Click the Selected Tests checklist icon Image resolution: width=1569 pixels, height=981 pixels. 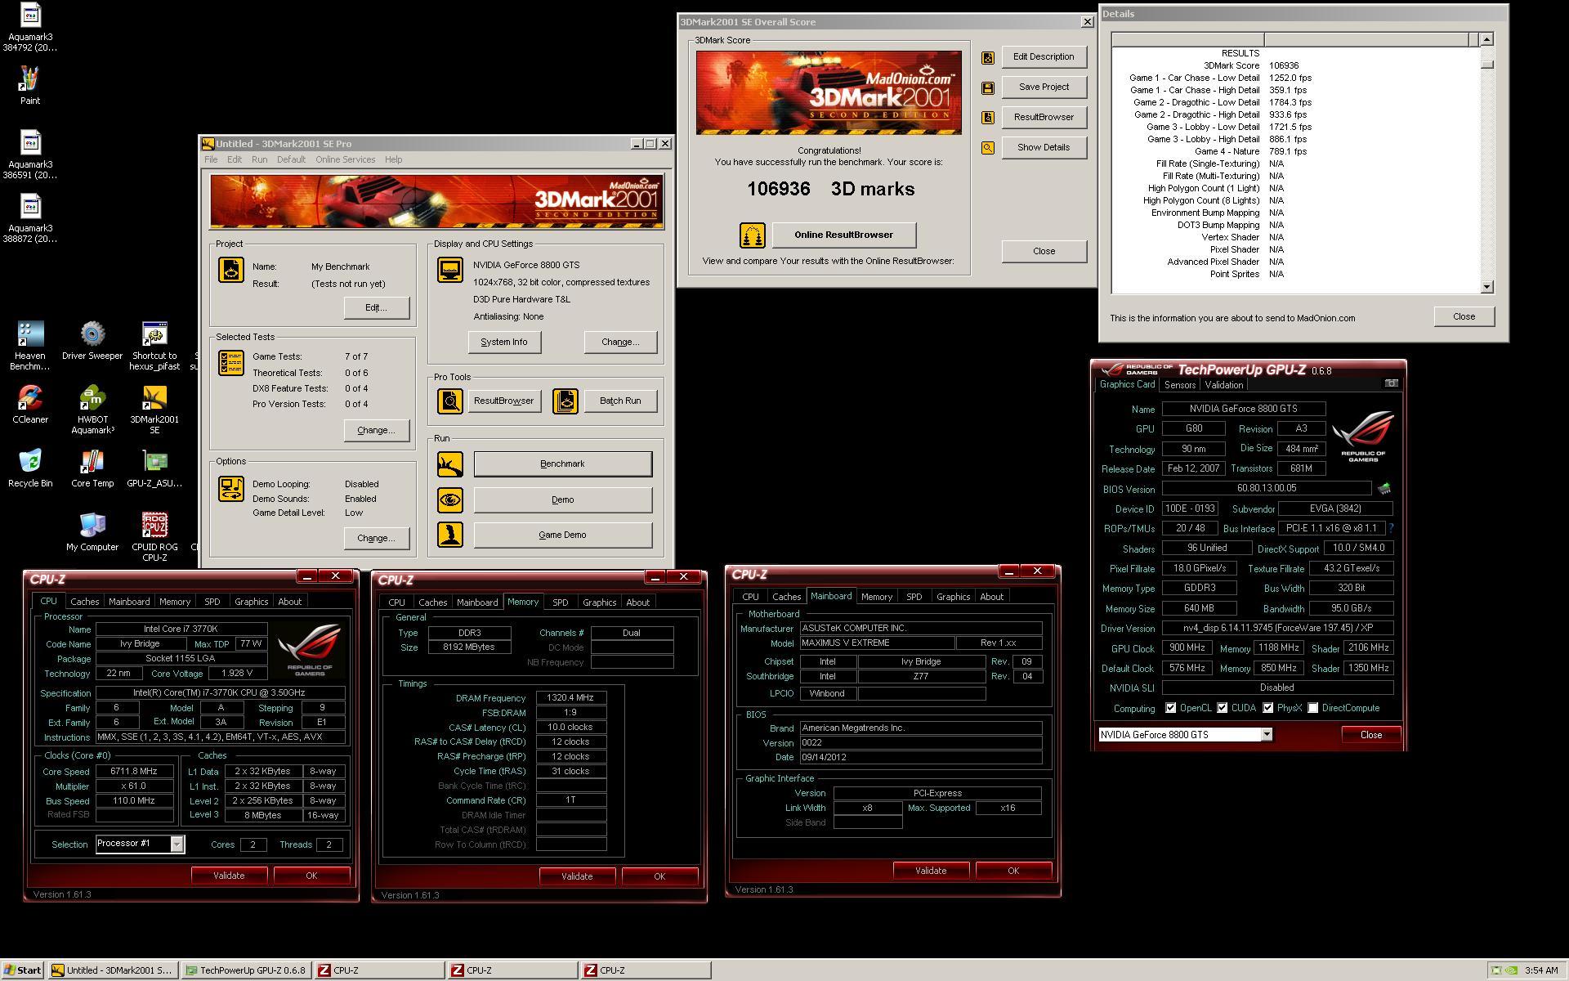[231, 363]
